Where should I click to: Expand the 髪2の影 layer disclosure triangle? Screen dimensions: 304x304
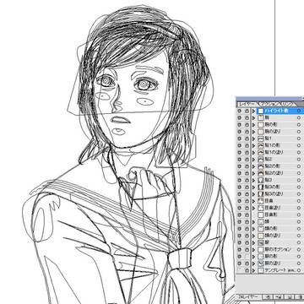point(253,166)
